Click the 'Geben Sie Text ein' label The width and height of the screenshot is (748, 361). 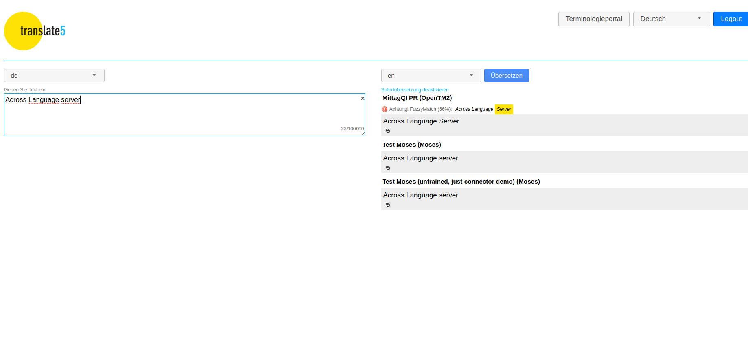[x=25, y=90]
